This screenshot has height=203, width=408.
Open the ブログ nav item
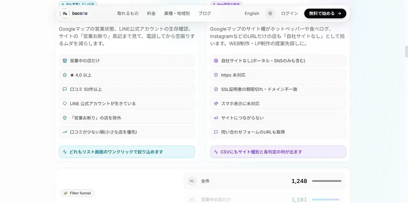click(x=205, y=13)
